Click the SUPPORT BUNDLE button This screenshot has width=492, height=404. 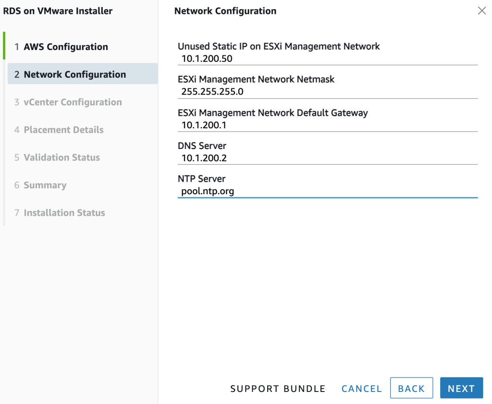[278, 389]
